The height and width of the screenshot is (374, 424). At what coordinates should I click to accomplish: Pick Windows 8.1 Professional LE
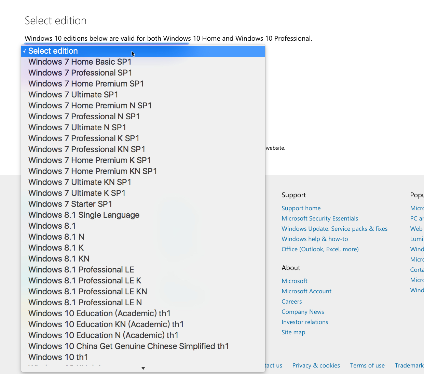point(143,270)
